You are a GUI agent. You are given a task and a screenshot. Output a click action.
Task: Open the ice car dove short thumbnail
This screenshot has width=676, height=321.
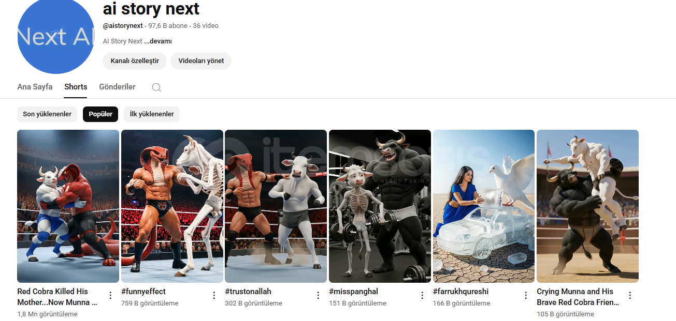(483, 206)
